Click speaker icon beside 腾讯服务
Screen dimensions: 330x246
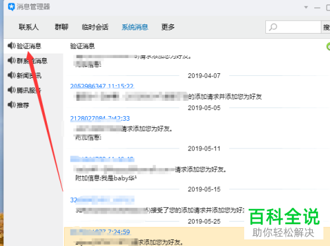click(x=12, y=90)
